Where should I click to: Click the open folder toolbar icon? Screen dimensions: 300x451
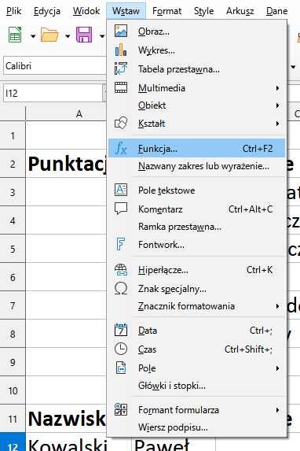pyautogui.click(x=49, y=35)
